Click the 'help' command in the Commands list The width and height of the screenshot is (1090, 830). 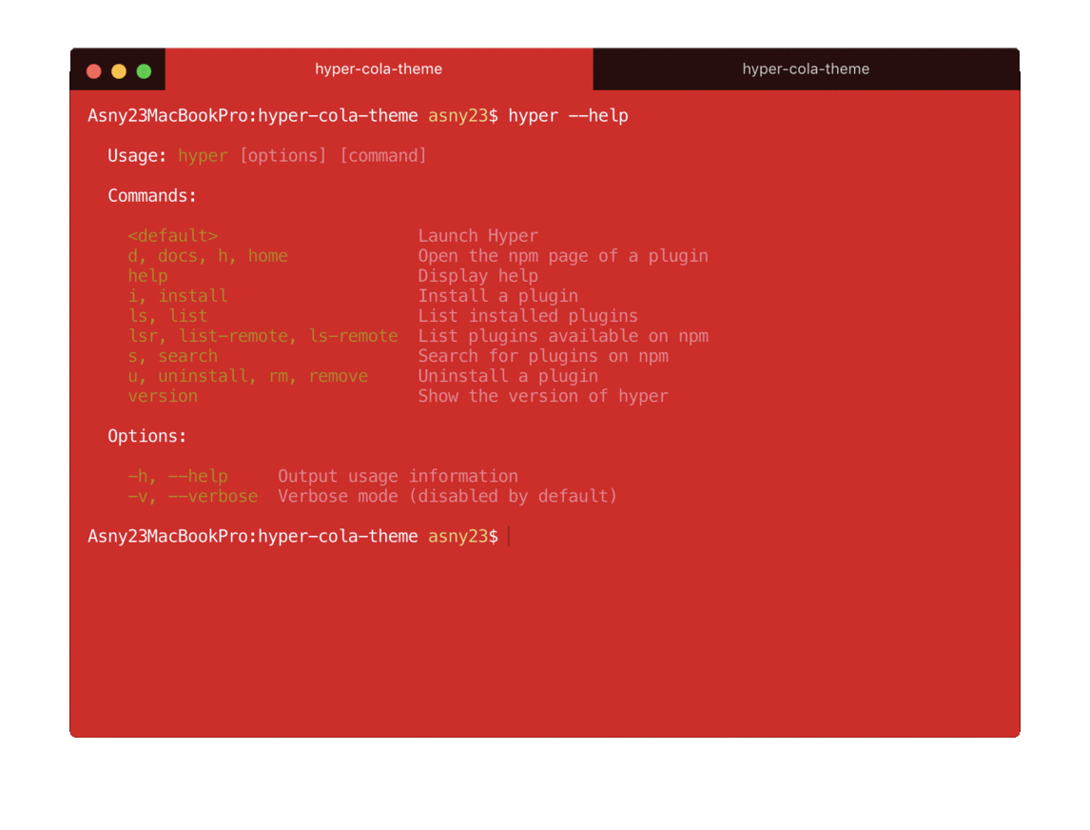pos(147,276)
